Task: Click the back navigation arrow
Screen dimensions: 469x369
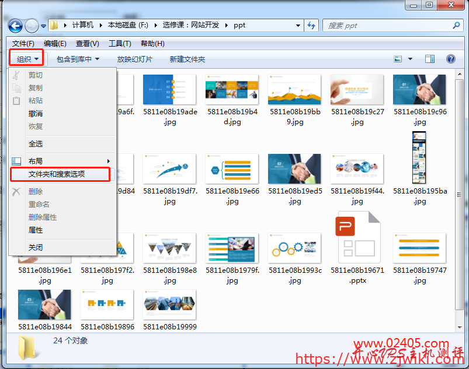Action: [16, 25]
